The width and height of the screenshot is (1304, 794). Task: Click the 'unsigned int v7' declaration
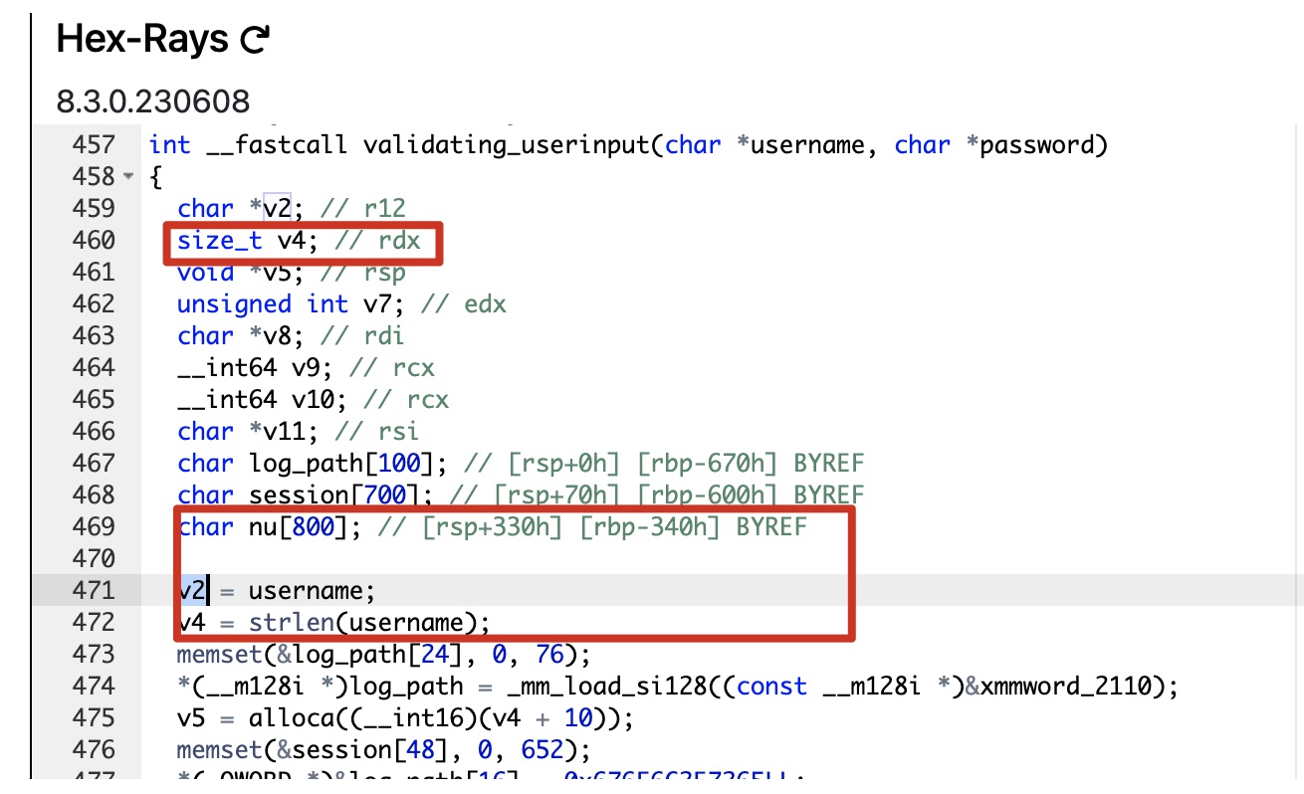[x=291, y=304]
